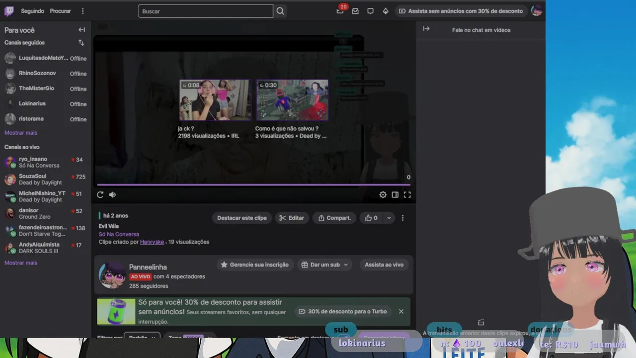Close the Turbo discount banner
The image size is (636, 358).
pos(401,311)
